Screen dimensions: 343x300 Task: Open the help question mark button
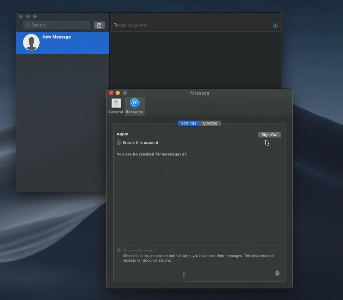tap(277, 273)
